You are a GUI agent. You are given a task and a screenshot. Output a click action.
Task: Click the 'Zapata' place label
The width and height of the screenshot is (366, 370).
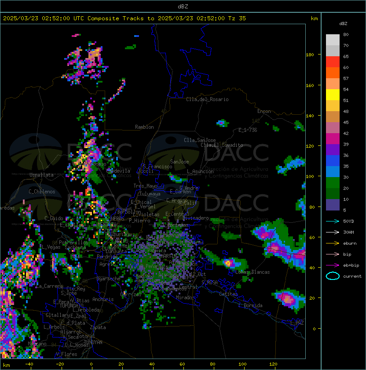98,327
